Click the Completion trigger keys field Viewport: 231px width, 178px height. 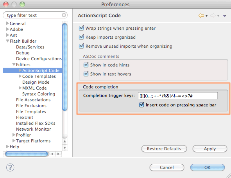(178, 96)
